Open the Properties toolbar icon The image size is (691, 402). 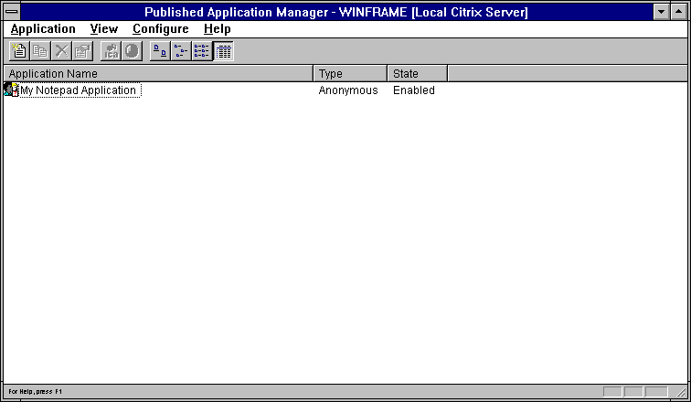[x=82, y=51]
